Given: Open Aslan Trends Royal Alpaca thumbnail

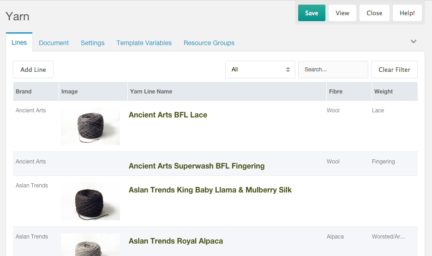Looking at the screenshot, I should point(90,244).
